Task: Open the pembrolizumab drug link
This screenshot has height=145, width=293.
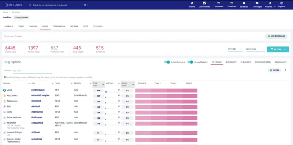Action: click(x=38, y=90)
